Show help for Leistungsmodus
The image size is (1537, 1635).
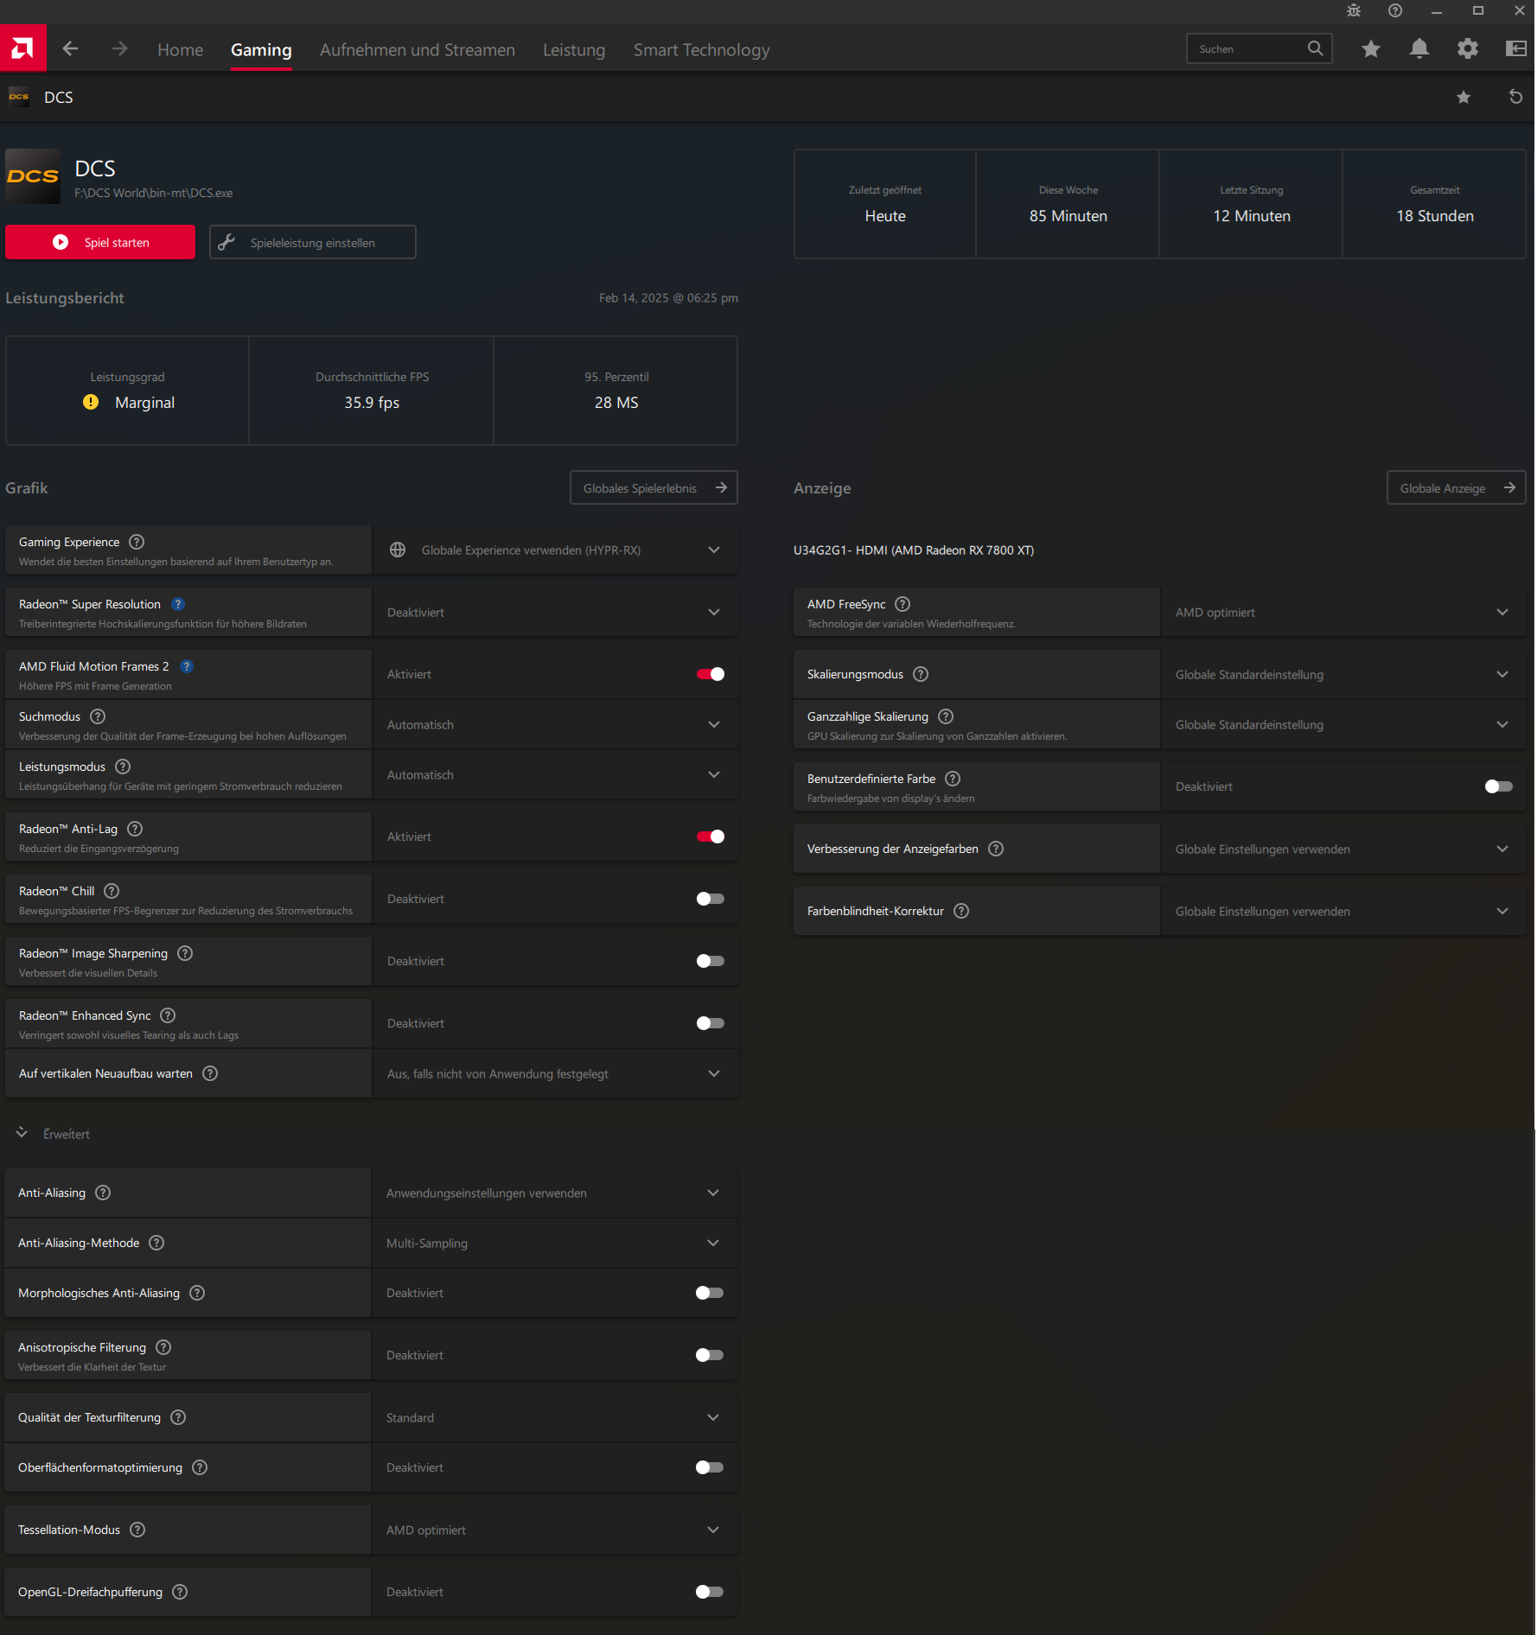coord(123,767)
